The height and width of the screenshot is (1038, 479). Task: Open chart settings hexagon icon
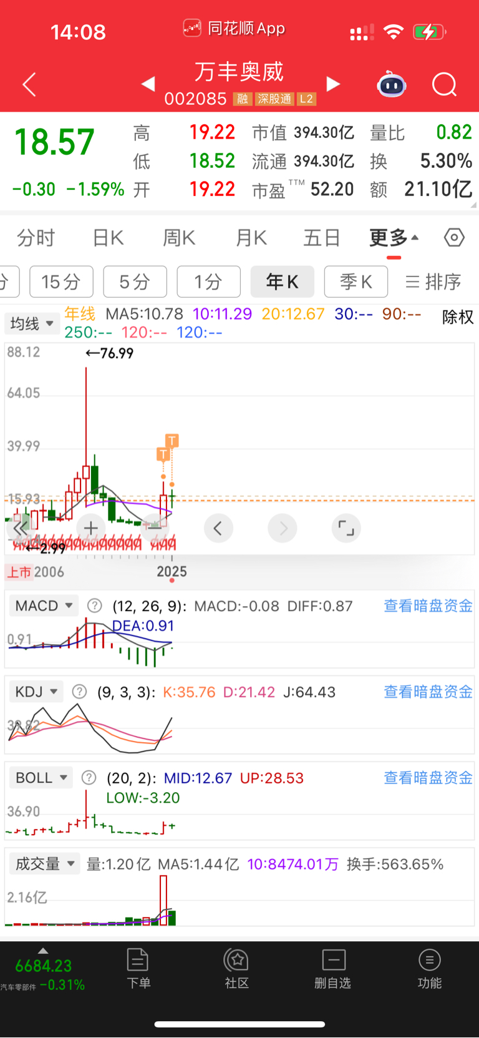click(x=454, y=237)
